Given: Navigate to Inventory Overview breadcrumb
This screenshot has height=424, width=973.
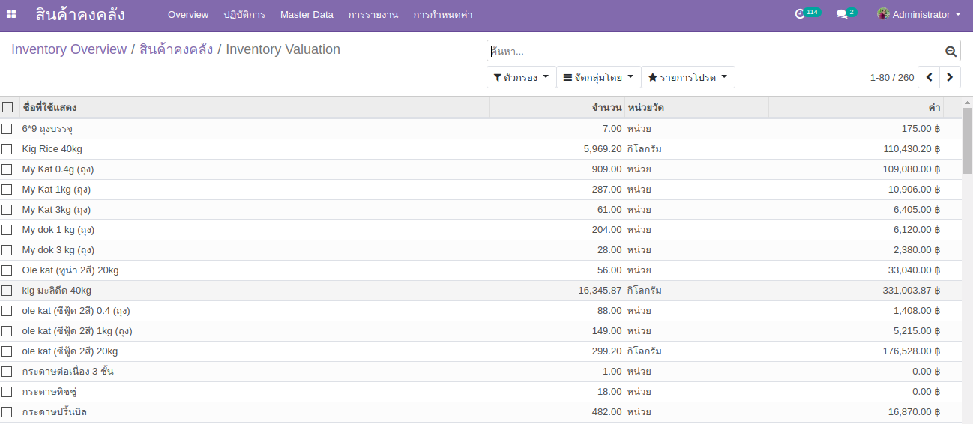Looking at the screenshot, I should [69, 49].
